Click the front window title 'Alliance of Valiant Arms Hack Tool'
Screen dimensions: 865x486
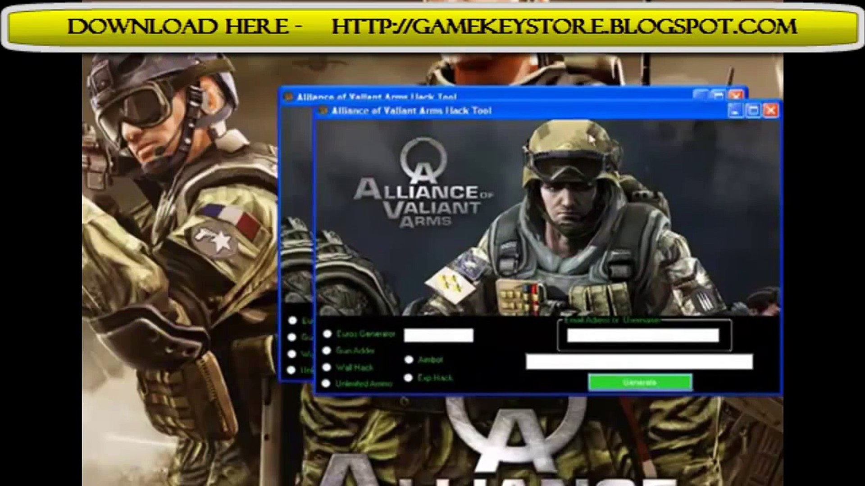[x=411, y=111]
